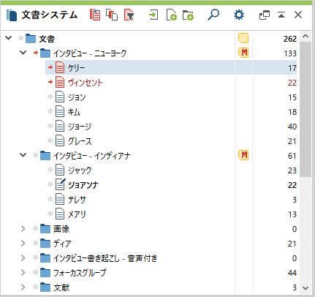Viewport: 315px width, 297px height.
Task: Toggle activation circle beside ジョン
Action: 50,97
